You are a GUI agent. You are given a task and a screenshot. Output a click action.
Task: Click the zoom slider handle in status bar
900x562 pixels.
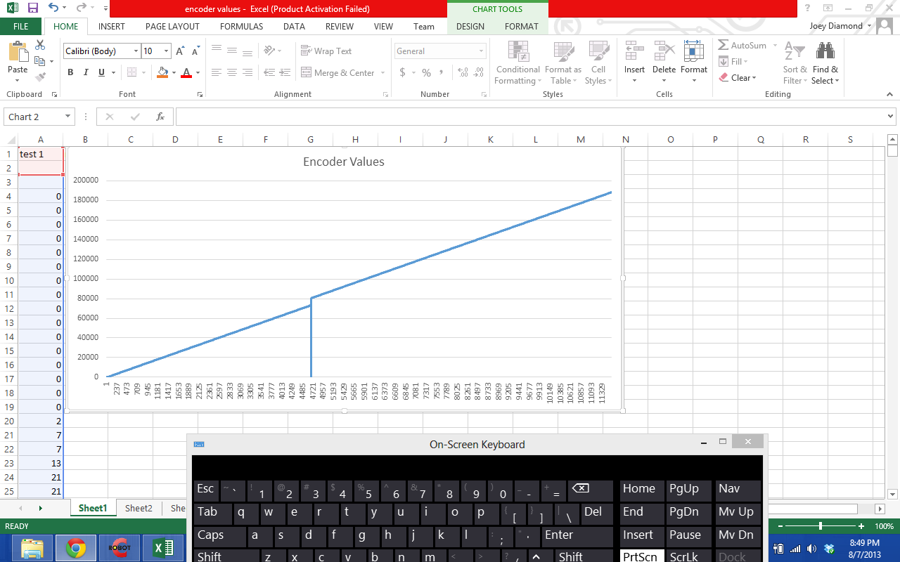820,526
